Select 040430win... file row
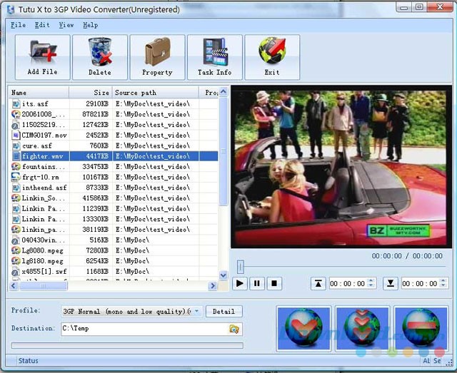 [114, 240]
